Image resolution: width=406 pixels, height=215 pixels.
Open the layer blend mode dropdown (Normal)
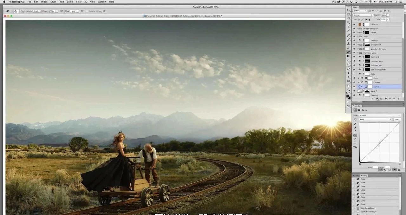pyautogui.click(x=363, y=15)
